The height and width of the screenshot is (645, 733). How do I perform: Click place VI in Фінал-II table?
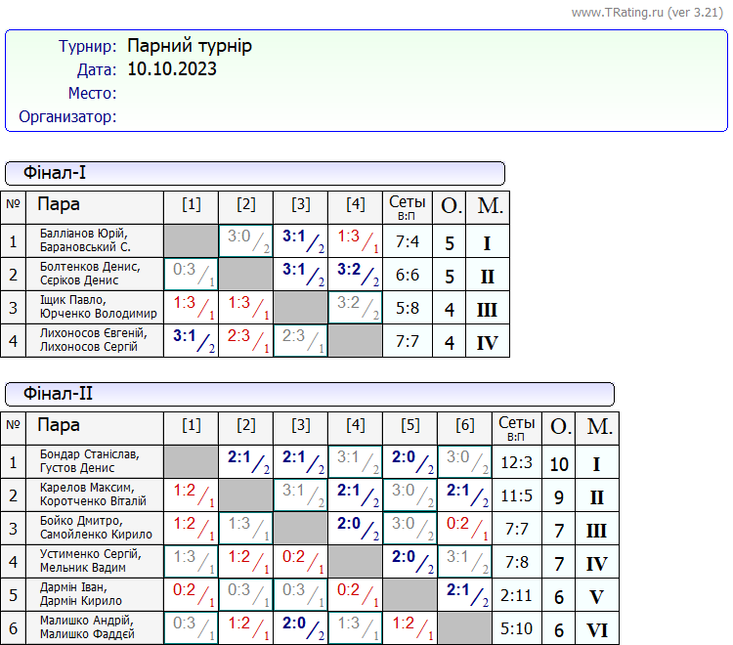596,628
